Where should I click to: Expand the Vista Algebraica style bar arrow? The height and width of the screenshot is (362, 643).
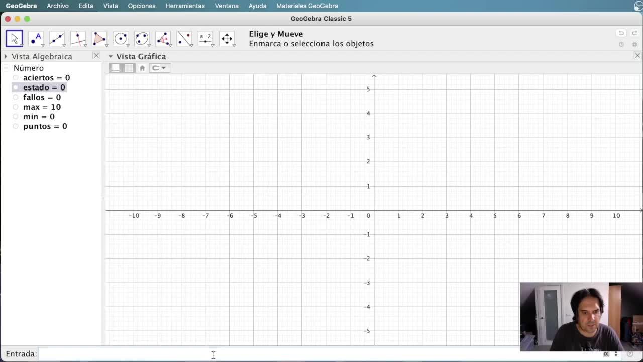[x=6, y=57]
